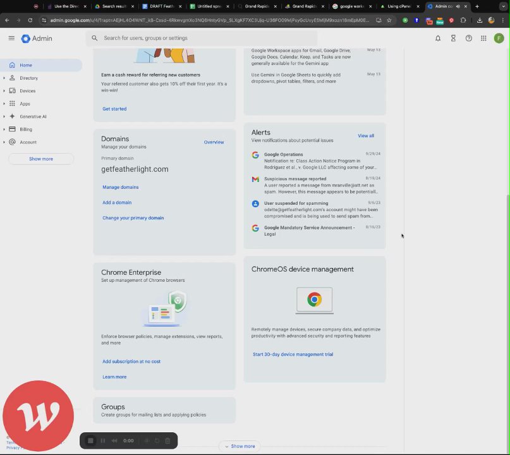Click Manage domains link
510x455 pixels.
(x=120, y=187)
